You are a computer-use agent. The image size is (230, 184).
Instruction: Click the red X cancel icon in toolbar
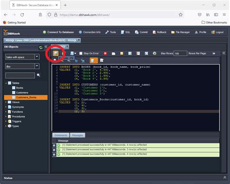105,53
